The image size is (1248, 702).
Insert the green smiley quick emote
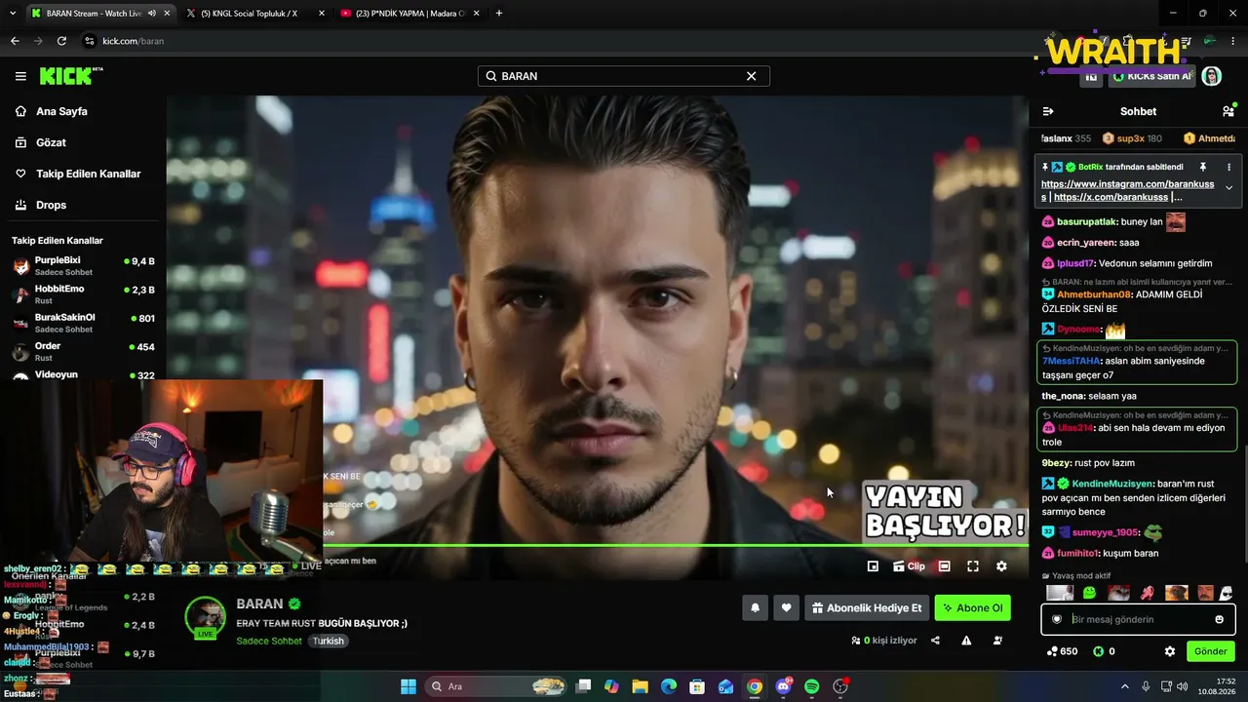1089,593
